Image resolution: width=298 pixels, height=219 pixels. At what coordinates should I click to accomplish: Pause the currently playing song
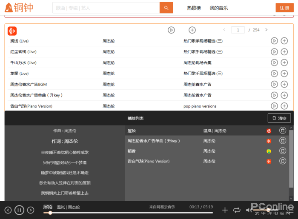(x=19, y=210)
